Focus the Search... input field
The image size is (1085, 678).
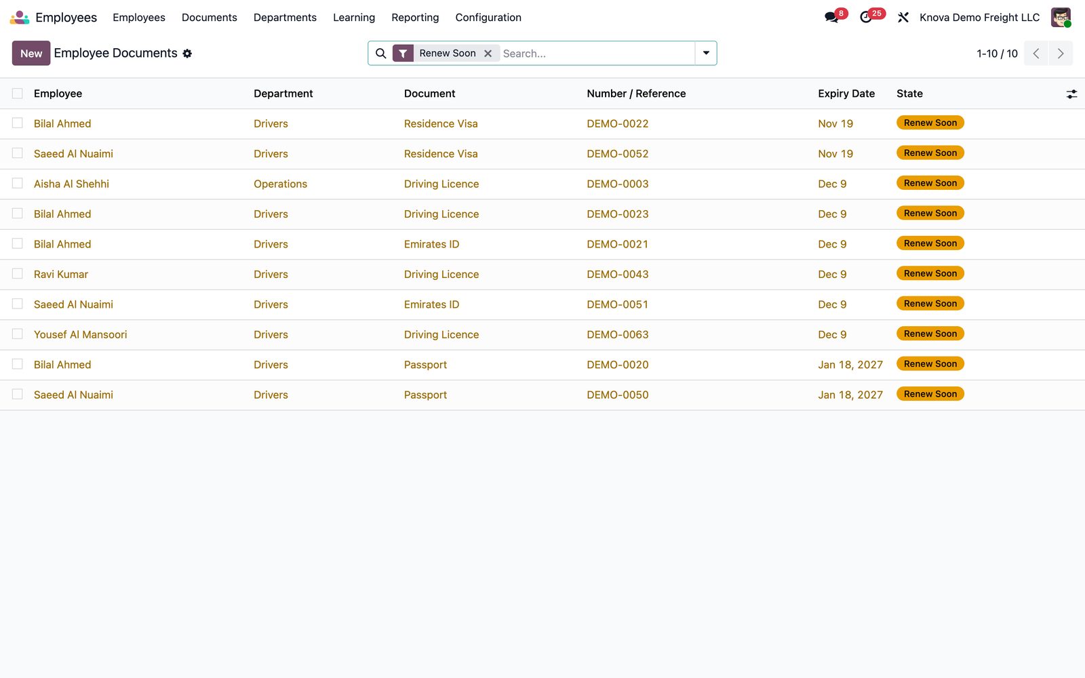coord(597,54)
